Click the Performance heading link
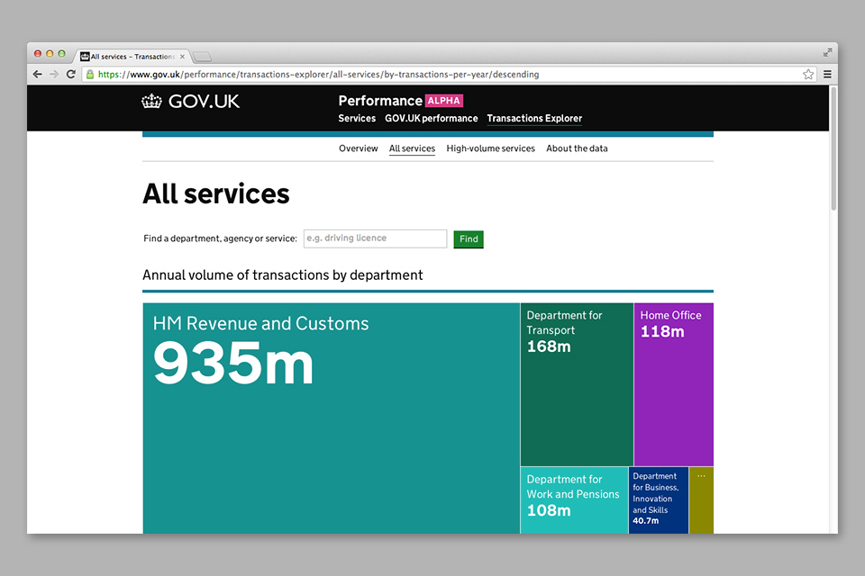 coord(380,101)
